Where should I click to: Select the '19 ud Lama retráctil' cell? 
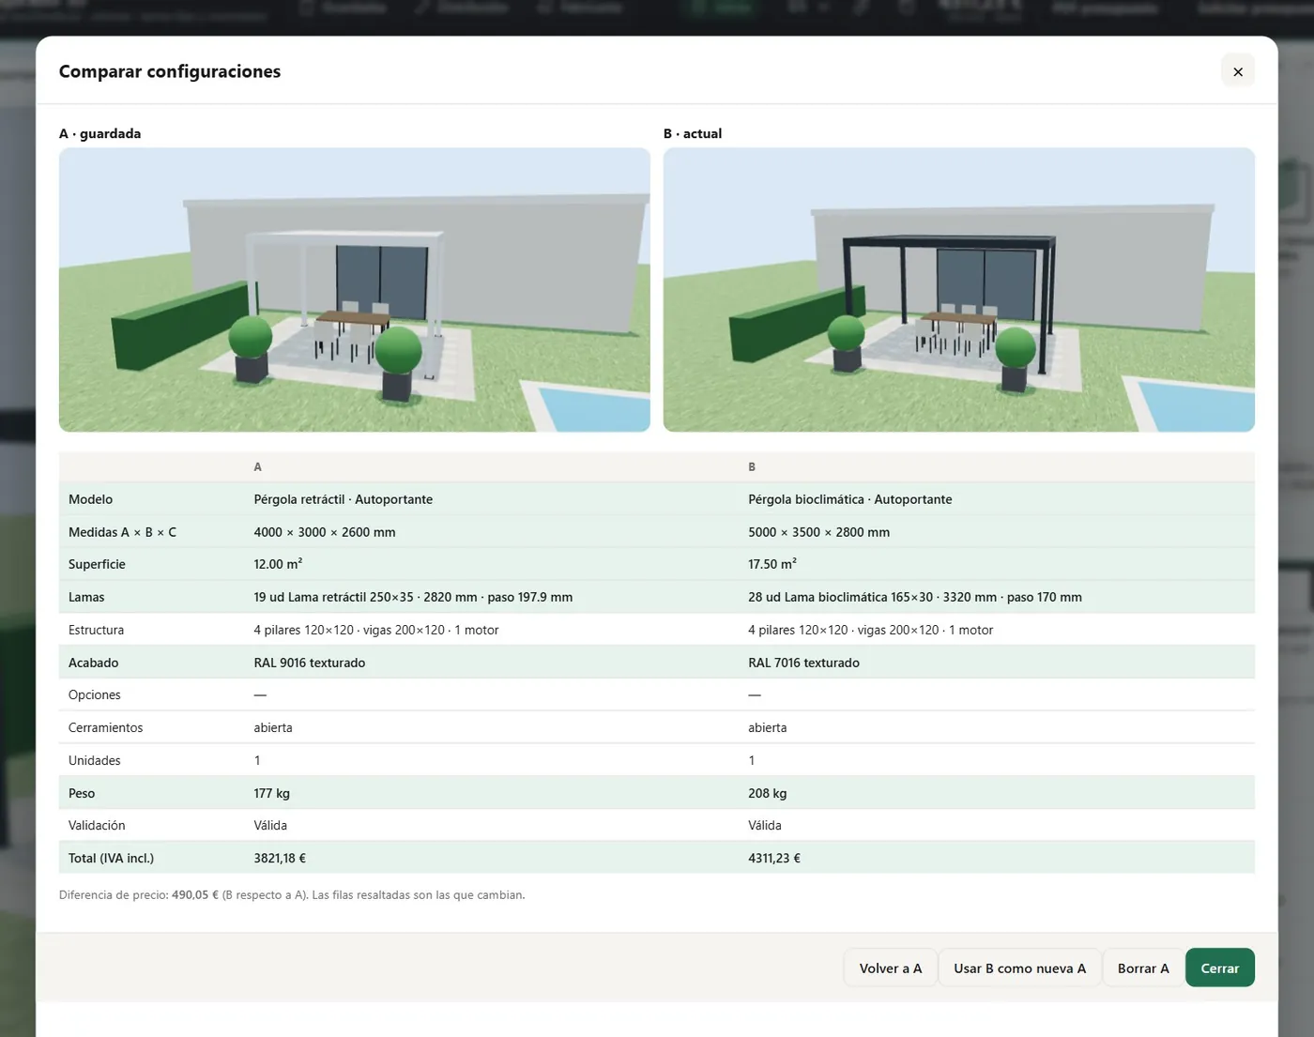click(x=413, y=597)
